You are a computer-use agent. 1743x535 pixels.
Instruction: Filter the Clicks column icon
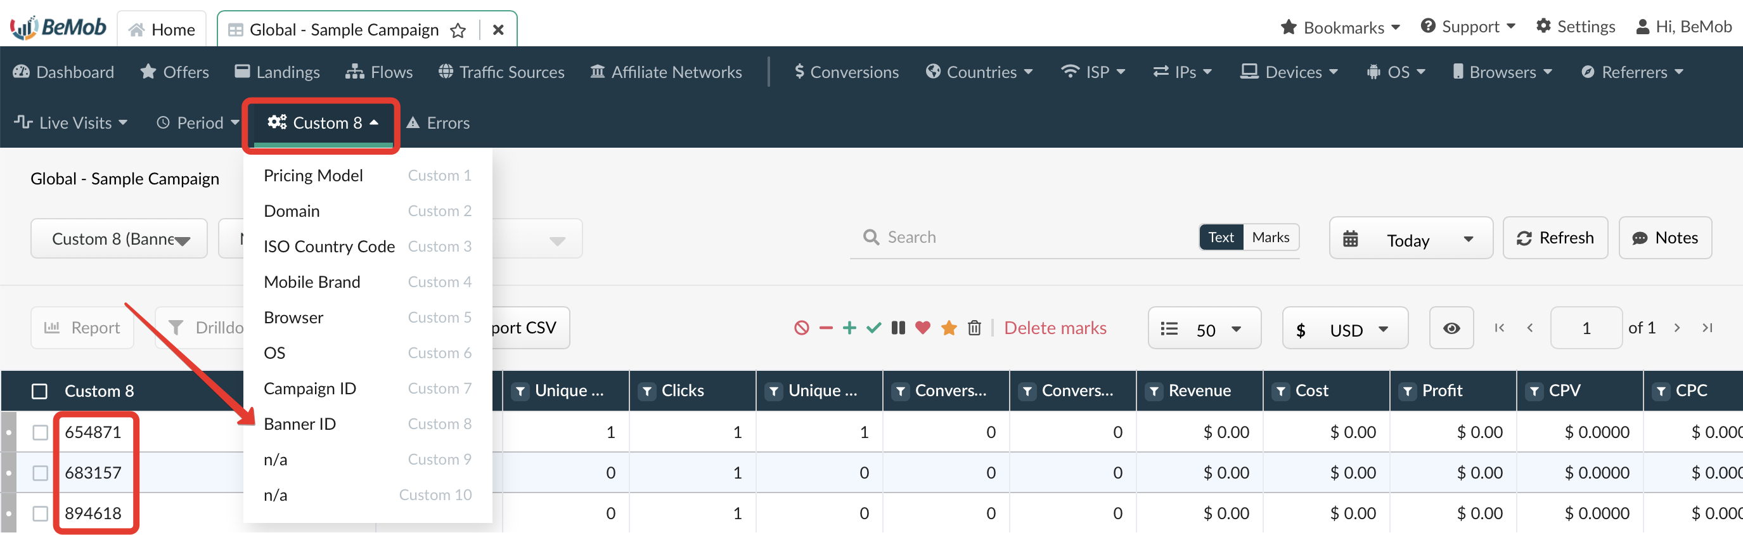647,391
